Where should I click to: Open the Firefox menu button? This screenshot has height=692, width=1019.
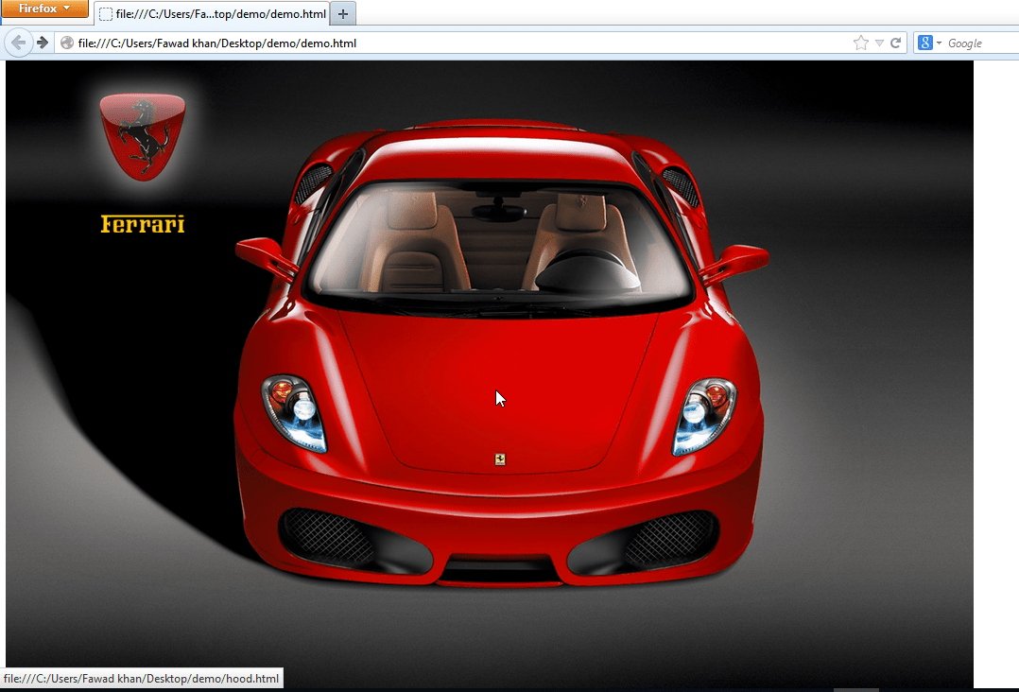click(x=44, y=9)
